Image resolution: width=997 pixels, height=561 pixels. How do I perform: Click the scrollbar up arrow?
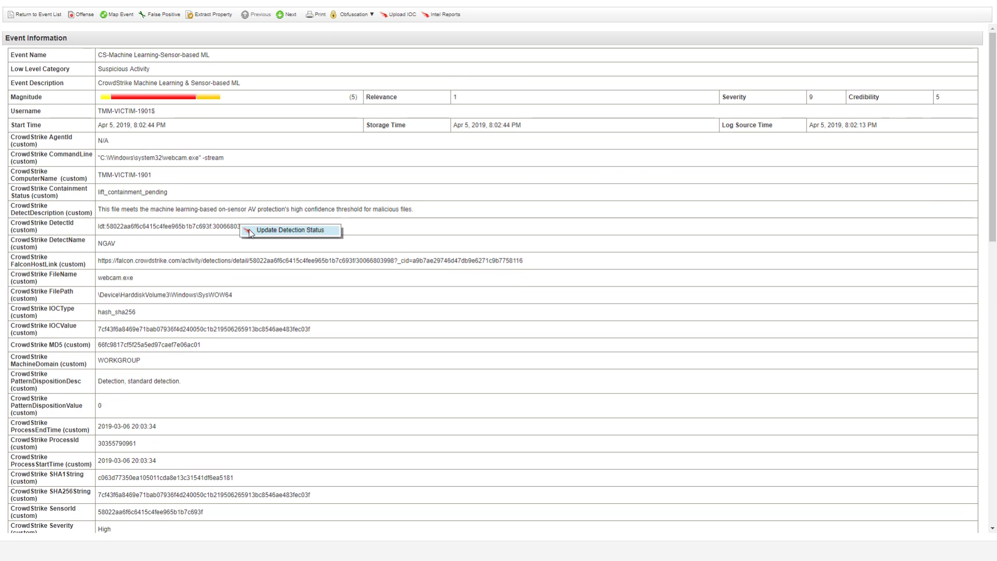coord(992,29)
